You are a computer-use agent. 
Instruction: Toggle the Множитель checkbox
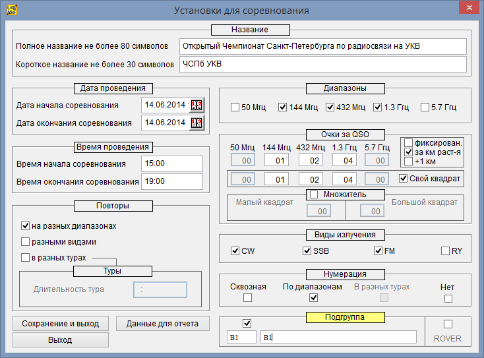coord(314,194)
